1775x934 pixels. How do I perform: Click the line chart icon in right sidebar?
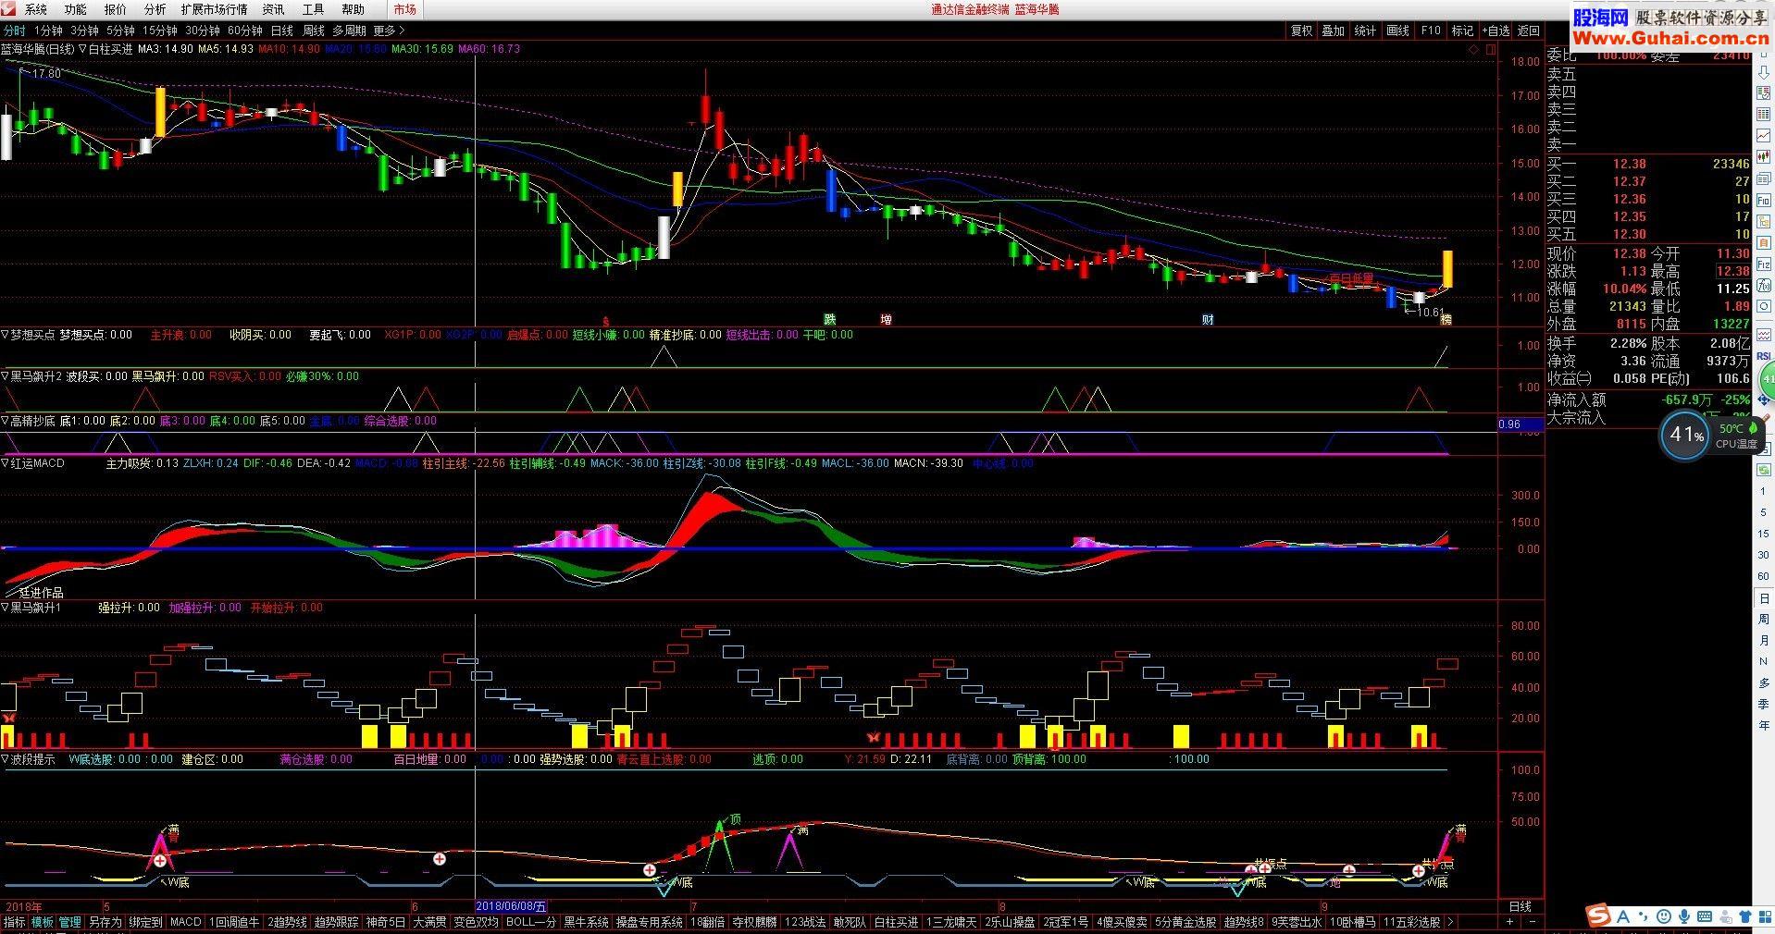pos(1764,135)
